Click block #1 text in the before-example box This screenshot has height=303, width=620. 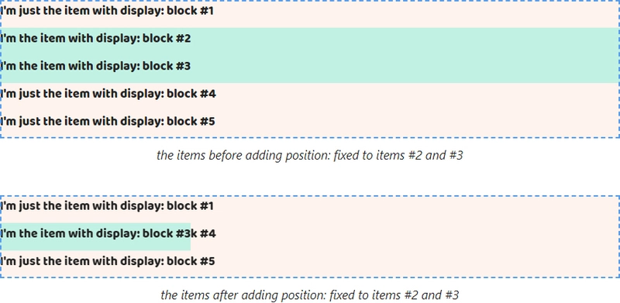click(x=108, y=11)
